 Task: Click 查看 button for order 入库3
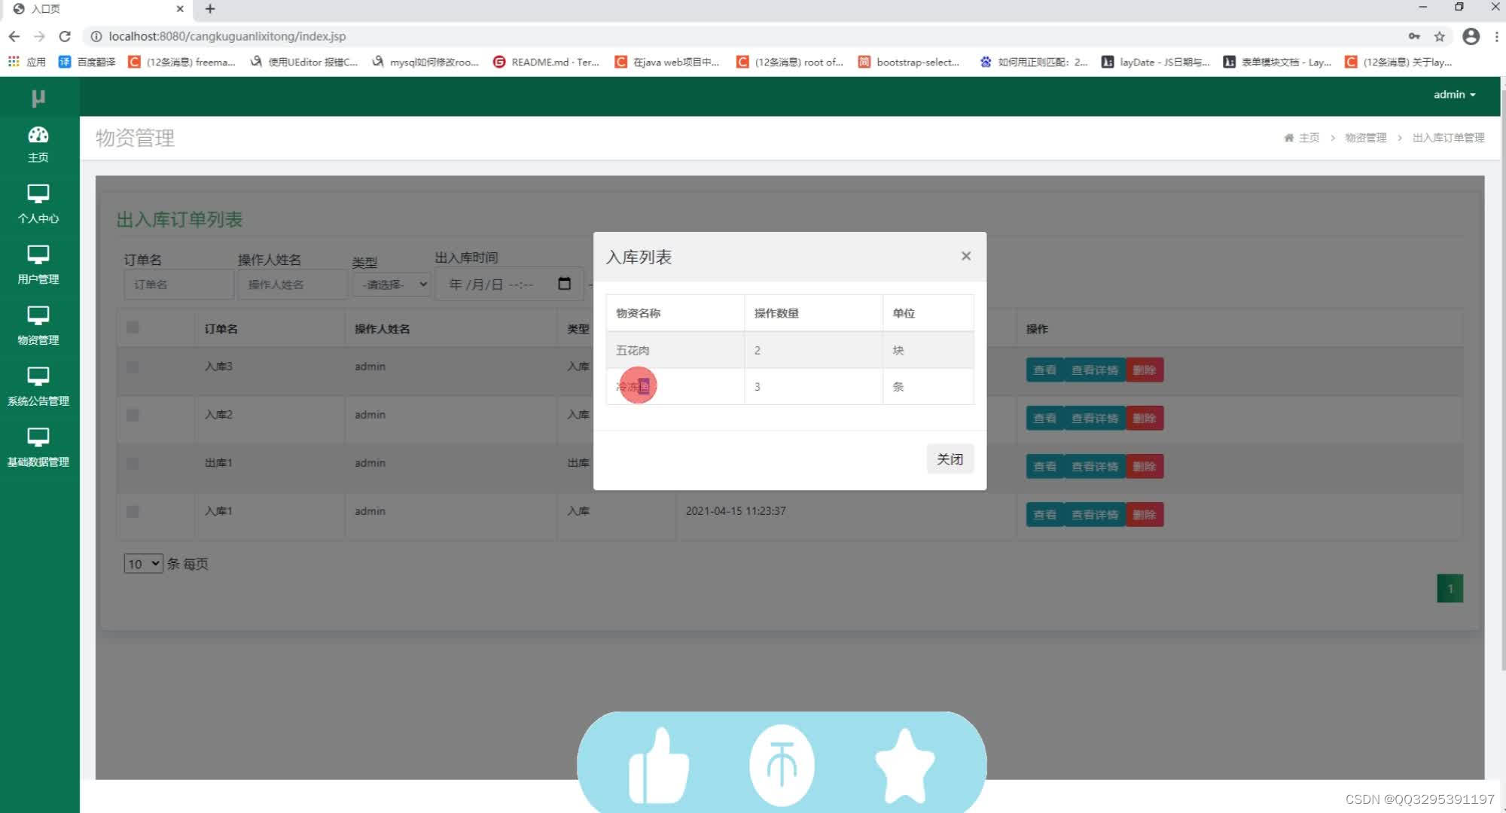pos(1044,370)
